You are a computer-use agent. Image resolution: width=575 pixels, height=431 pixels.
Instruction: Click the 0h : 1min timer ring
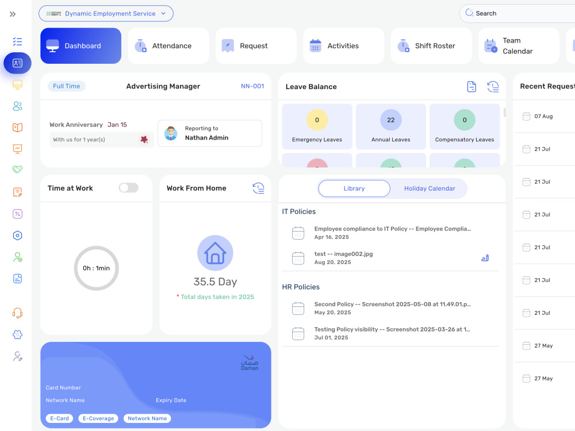tap(97, 268)
